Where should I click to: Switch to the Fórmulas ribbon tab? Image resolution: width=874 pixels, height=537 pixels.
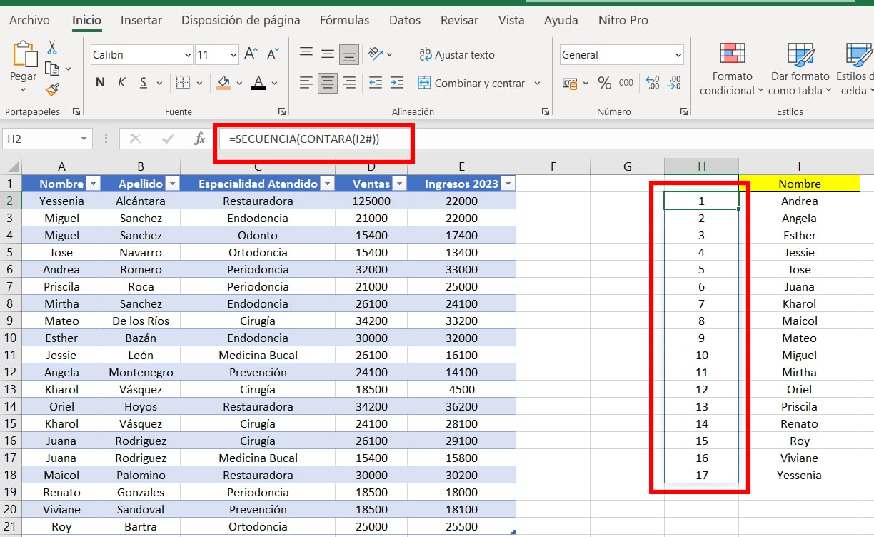344,20
